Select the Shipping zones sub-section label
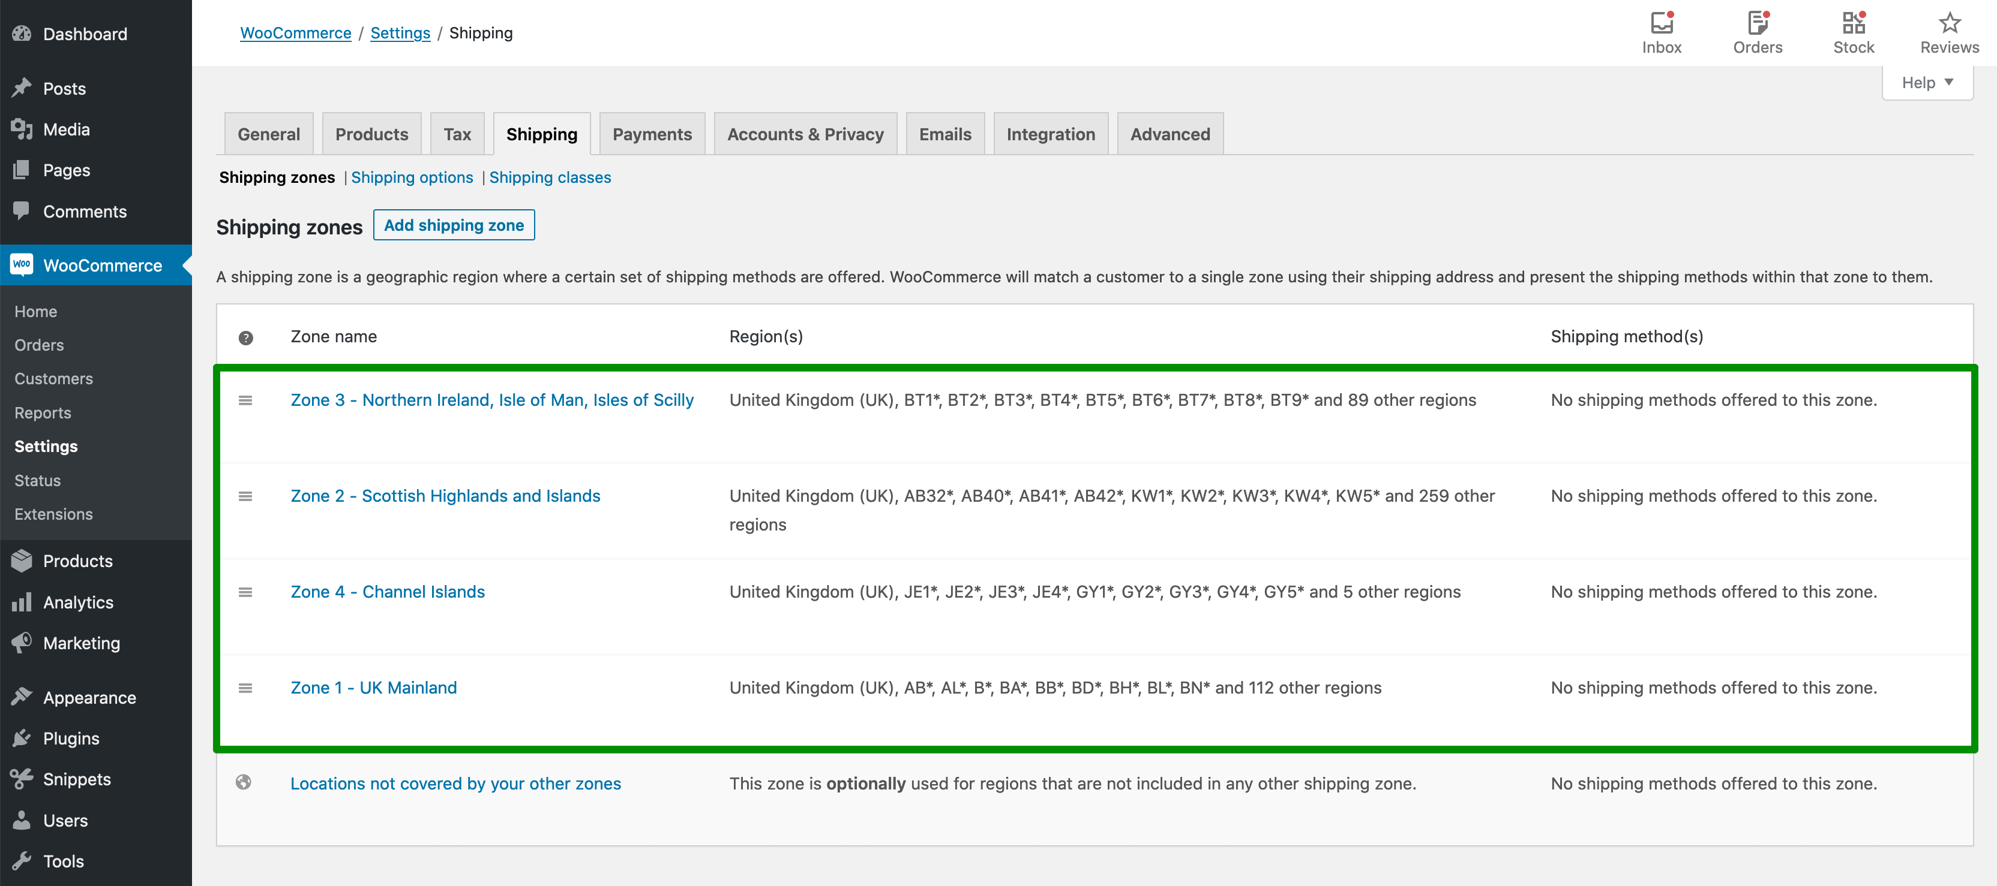 click(x=277, y=177)
